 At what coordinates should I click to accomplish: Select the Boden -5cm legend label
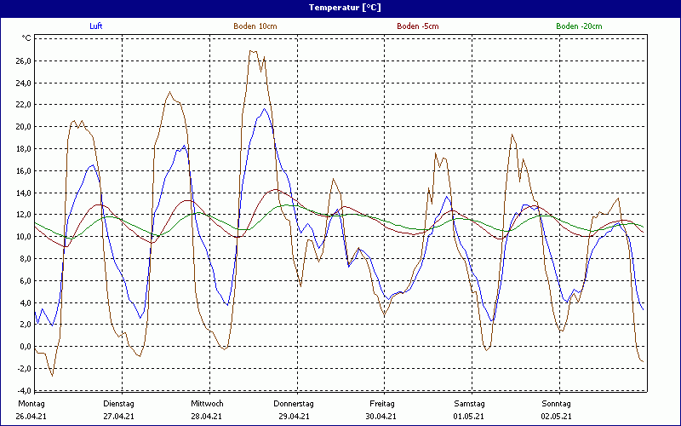pyautogui.click(x=418, y=26)
